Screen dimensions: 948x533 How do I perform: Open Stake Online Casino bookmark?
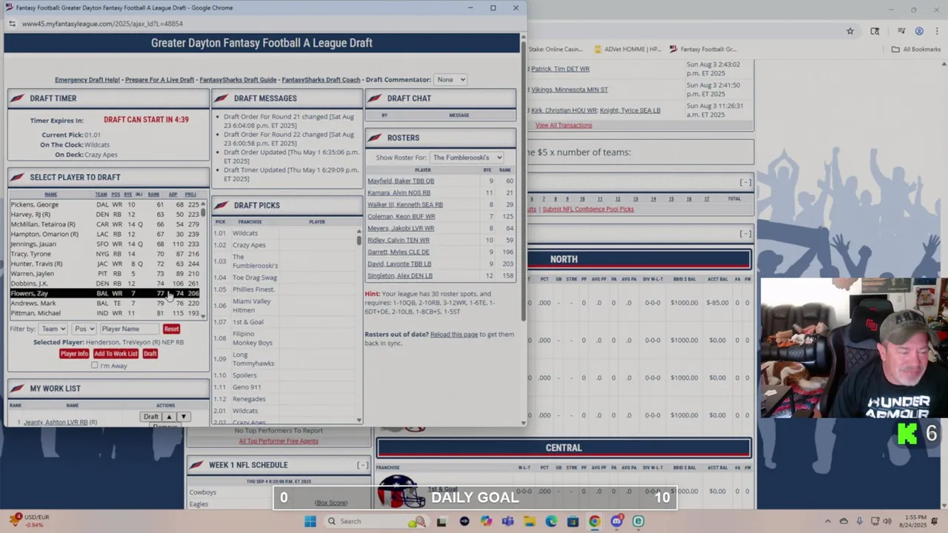pyautogui.click(x=555, y=50)
